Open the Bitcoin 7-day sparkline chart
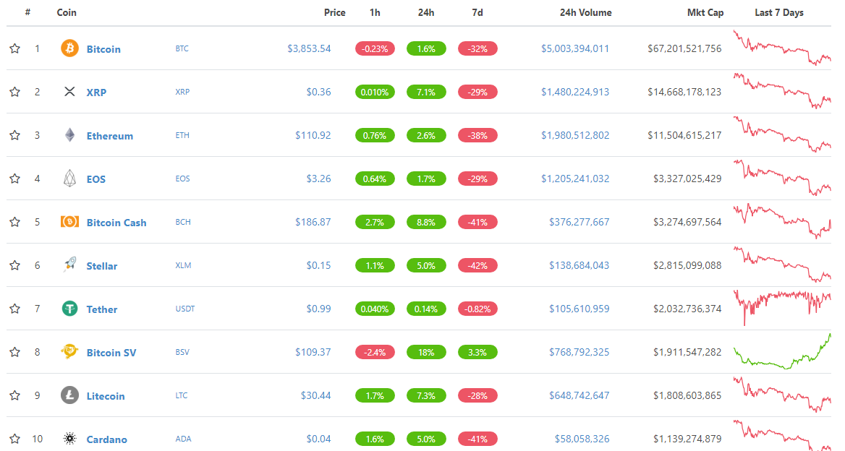 tap(782, 48)
